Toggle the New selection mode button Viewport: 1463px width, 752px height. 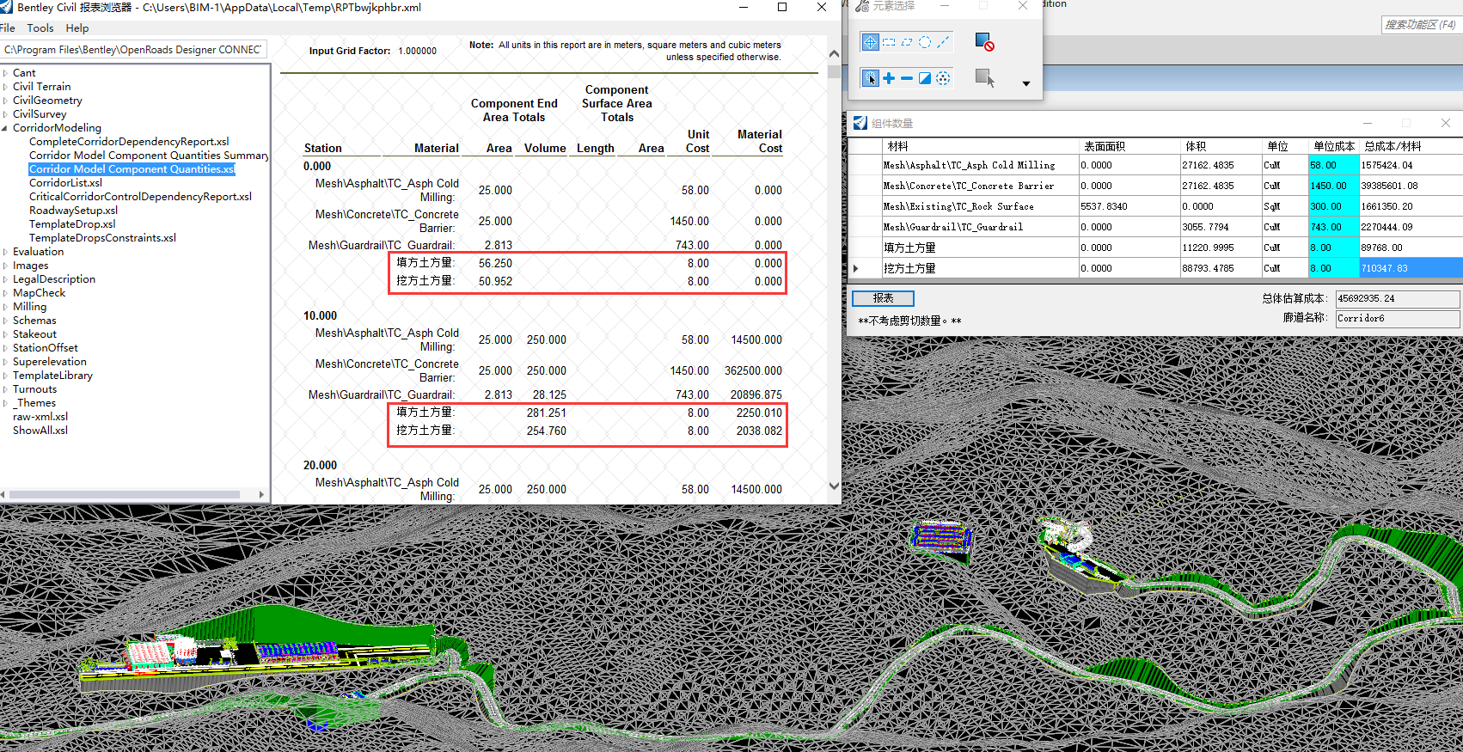tap(870, 78)
